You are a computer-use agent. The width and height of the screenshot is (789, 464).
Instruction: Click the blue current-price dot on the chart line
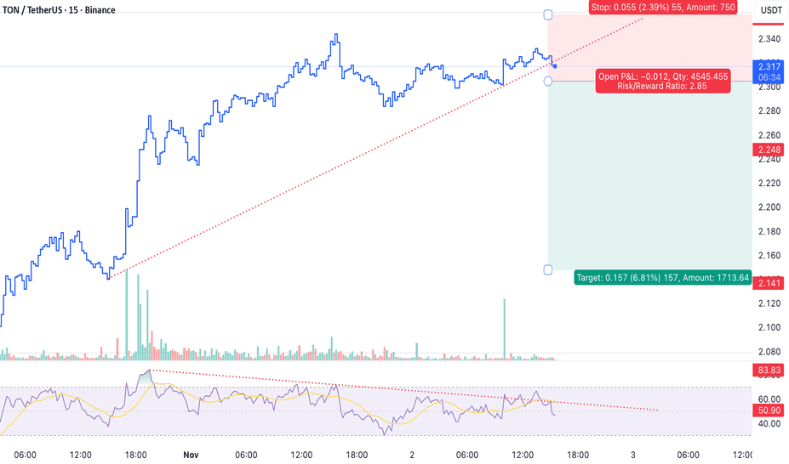555,66
